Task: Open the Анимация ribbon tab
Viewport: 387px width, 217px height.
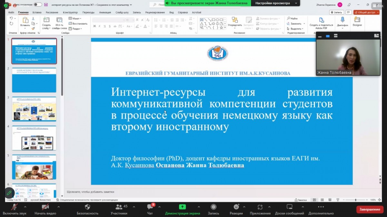Action: click(x=105, y=13)
